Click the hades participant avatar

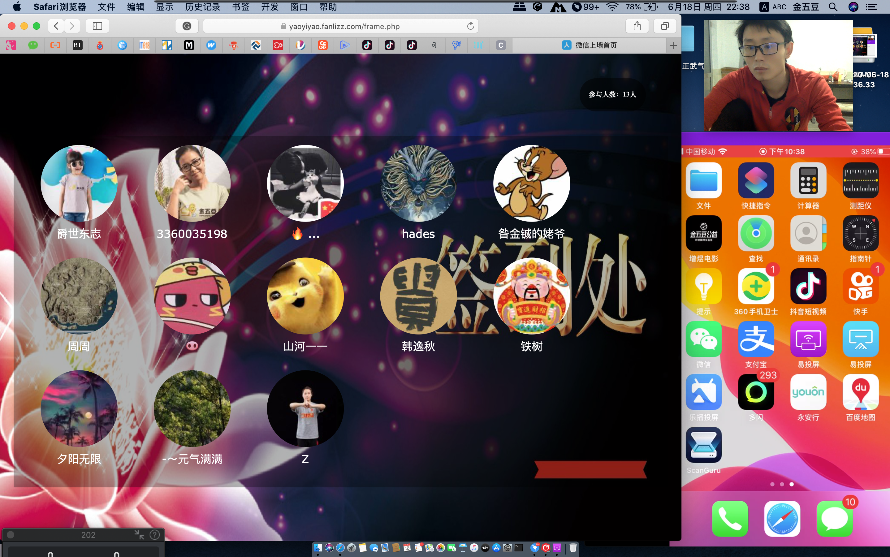pyautogui.click(x=418, y=183)
